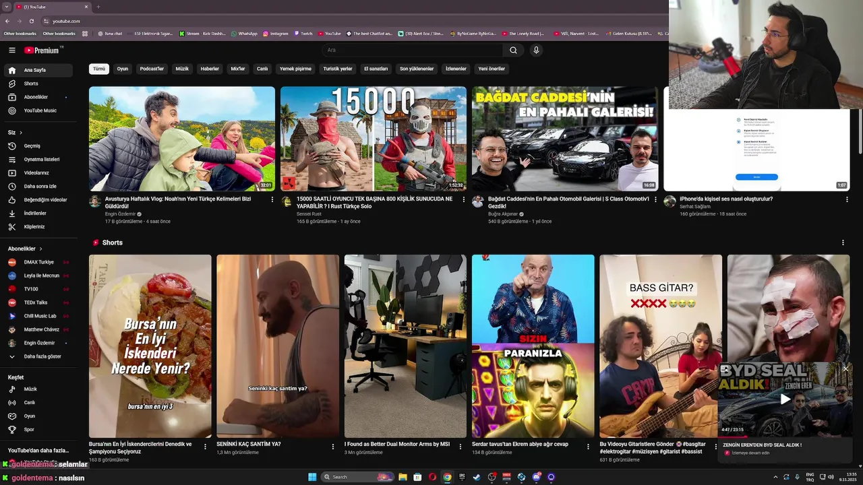863x485 pixels.
Task: Open WhatsApp bookmark in bookmarks bar
Action: [x=244, y=33]
